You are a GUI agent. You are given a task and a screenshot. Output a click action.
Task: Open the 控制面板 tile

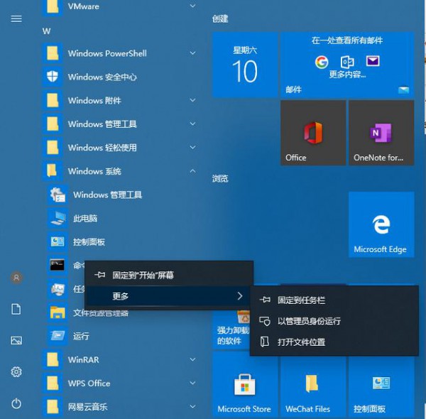(381, 387)
